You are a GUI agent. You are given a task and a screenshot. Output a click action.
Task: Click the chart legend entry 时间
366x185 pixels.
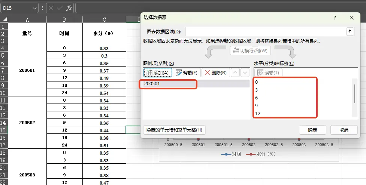[231, 154]
